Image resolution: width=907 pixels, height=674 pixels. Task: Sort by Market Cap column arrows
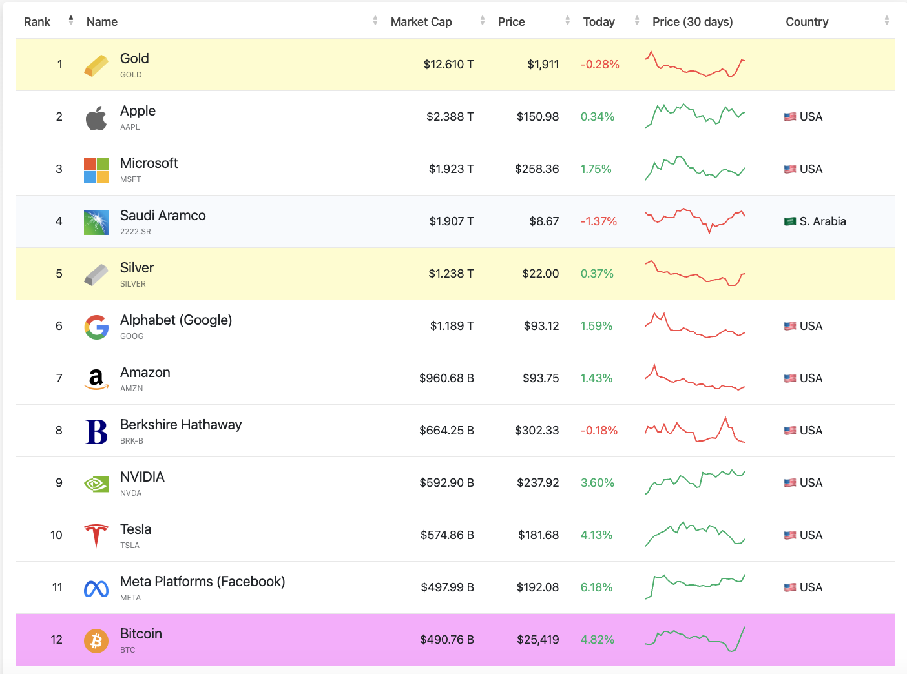(x=482, y=21)
